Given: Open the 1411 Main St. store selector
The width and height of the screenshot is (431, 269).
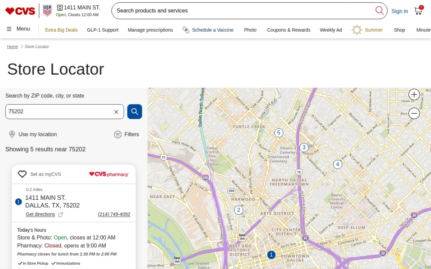Looking at the screenshot, I should coord(78,10).
